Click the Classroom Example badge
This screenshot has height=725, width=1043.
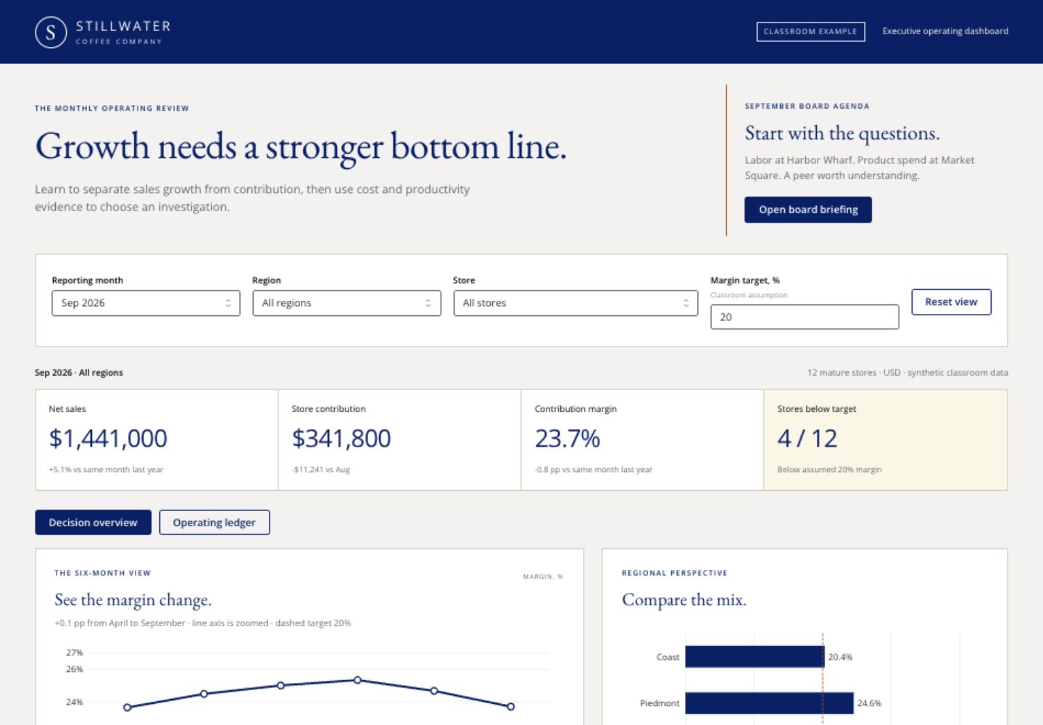point(810,31)
